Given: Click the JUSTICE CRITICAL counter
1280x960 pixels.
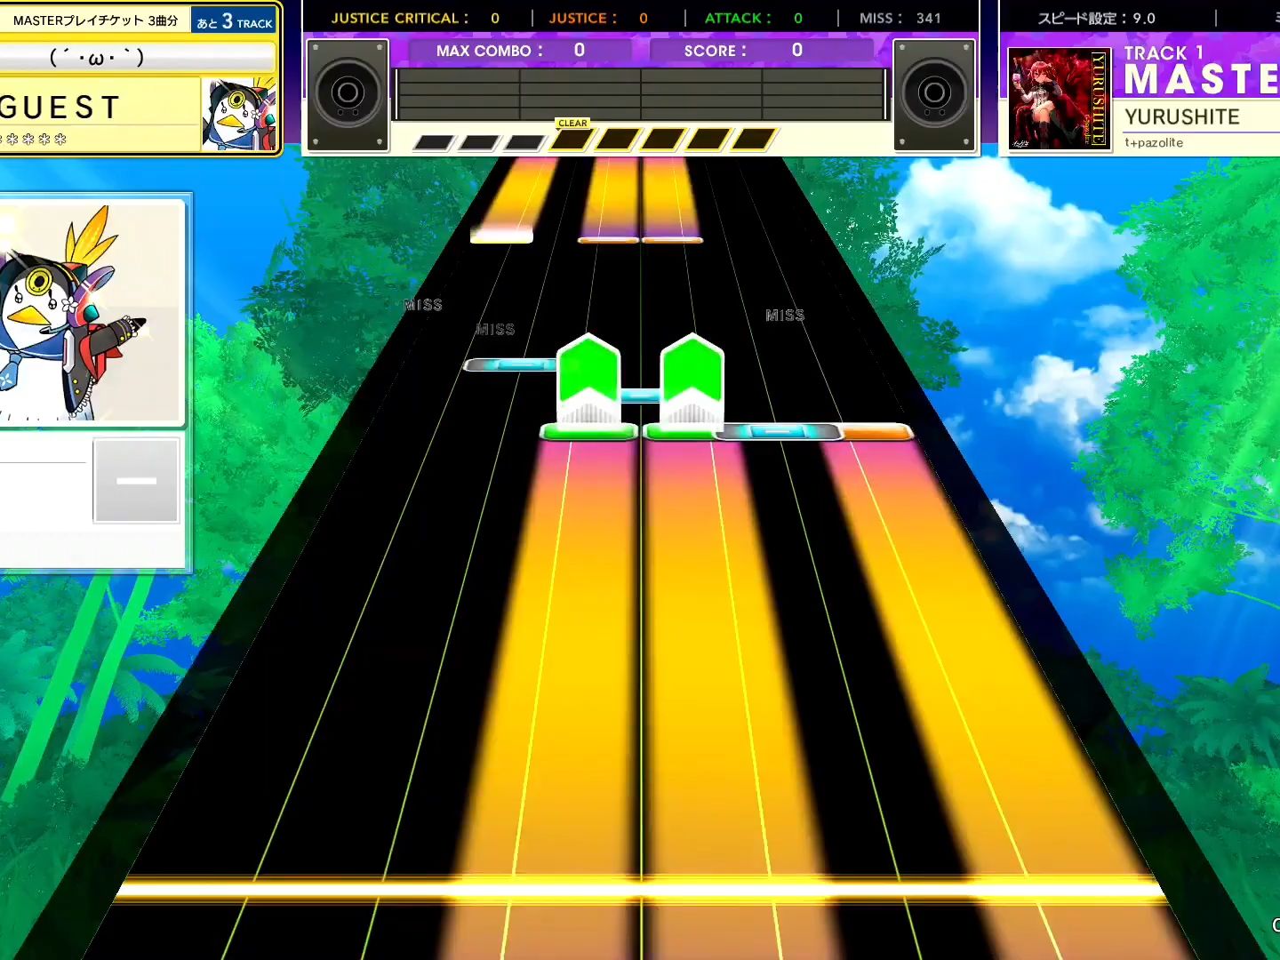Looking at the screenshot, I should [x=415, y=18].
